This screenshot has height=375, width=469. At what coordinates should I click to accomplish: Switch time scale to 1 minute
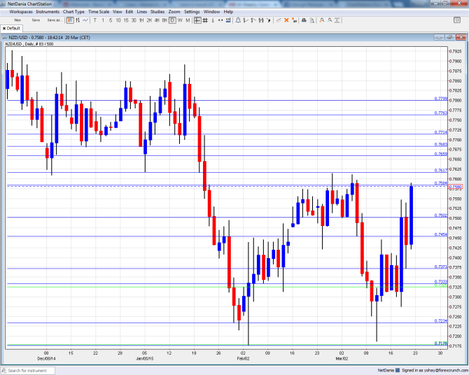pyautogui.click(x=103, y=20)
